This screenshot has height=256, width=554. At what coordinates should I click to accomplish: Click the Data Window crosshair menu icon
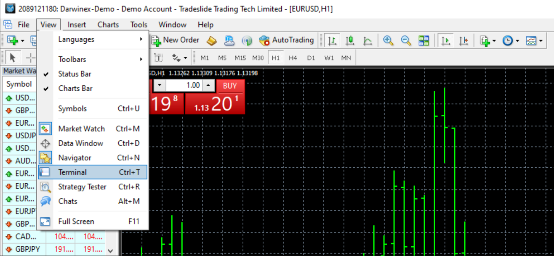coord(45,143)
